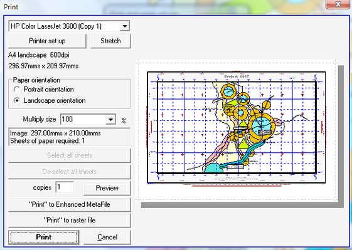Open the printer selection dropdown arrow

(125, 26)
